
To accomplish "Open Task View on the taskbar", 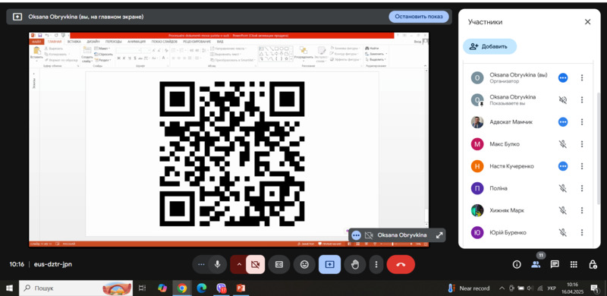I will pos(143,288).
